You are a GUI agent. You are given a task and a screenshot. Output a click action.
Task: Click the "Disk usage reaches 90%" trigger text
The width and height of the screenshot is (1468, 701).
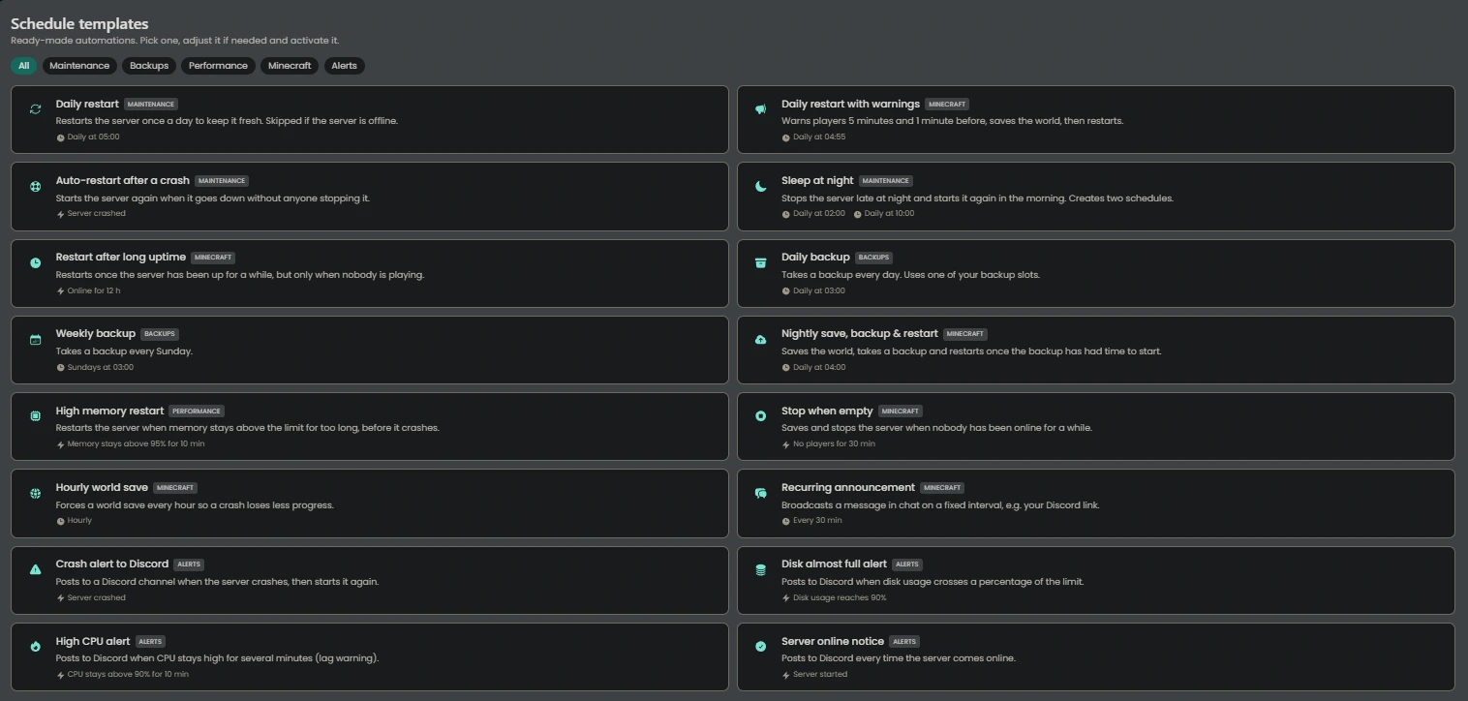pos(840,597)
